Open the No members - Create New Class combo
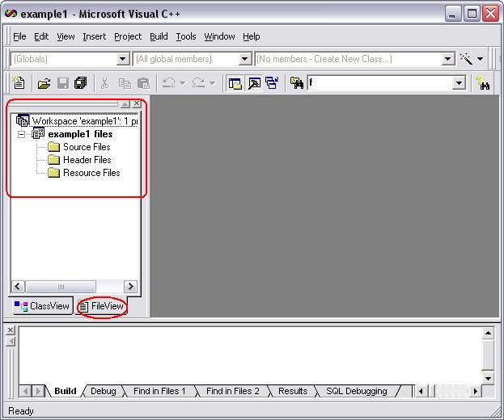The height and width of the screenshot is (420, 504). [355, 59]
